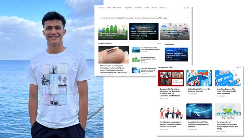
Task: Open Unlocking Success Outsourcing article title
Action: pyautogui.click(x=227, y=91)
